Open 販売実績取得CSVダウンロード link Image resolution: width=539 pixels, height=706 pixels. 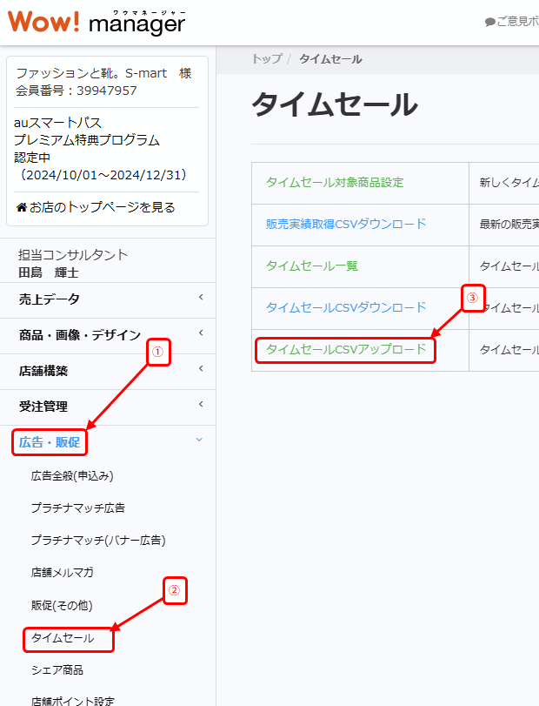click(346, 224)
